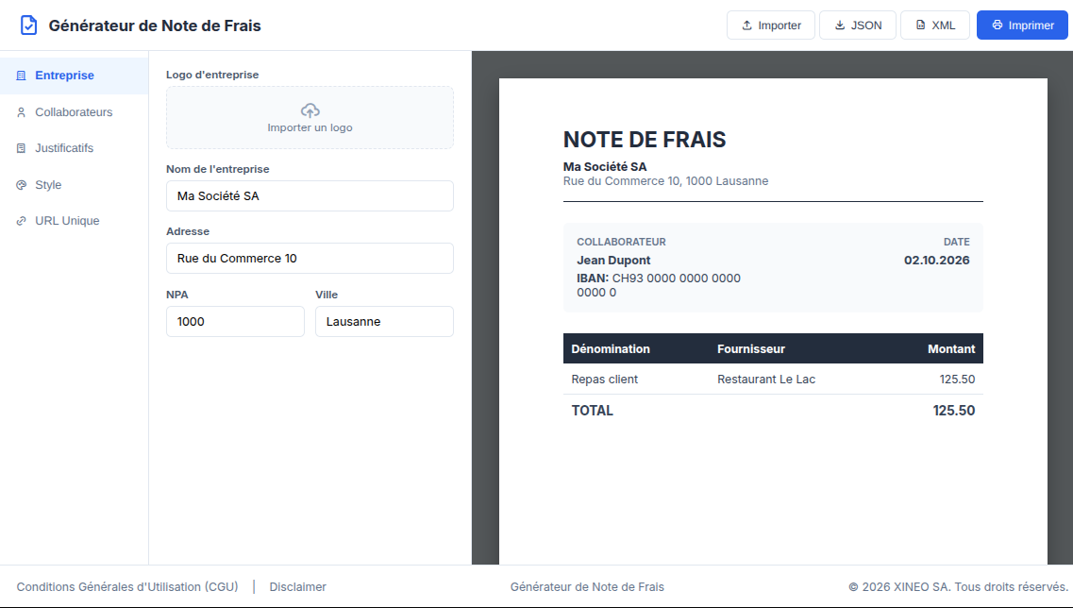Click the IBAN CH93 value

click(x=659, y=285)
